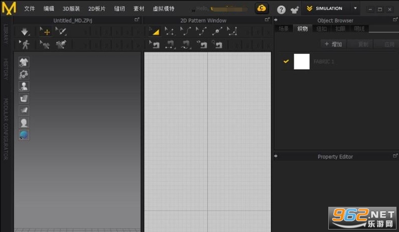Switch to the 场景 tab
Viewport: 399px width, 232px height.
(284, 29)
